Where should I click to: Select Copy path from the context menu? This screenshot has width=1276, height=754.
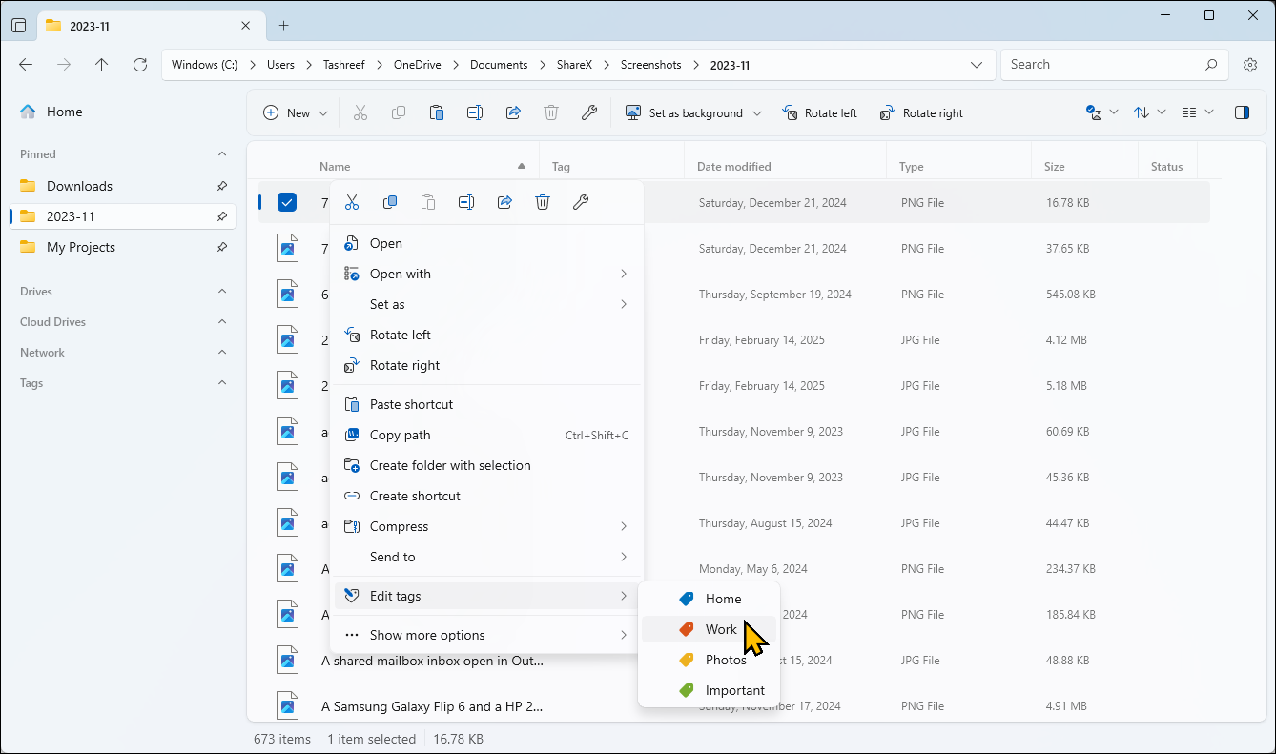[401, 435]
